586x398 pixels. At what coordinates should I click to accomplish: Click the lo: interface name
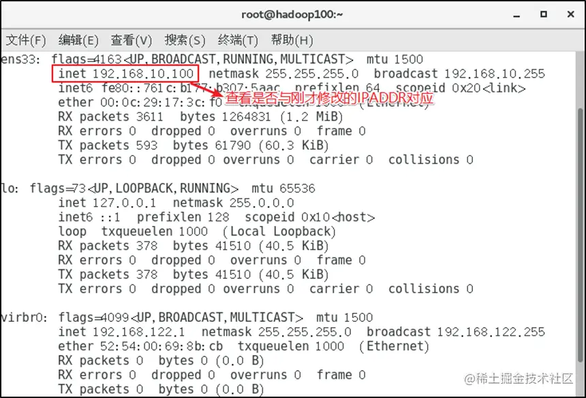pyautogui.click(x=10, y=188)
